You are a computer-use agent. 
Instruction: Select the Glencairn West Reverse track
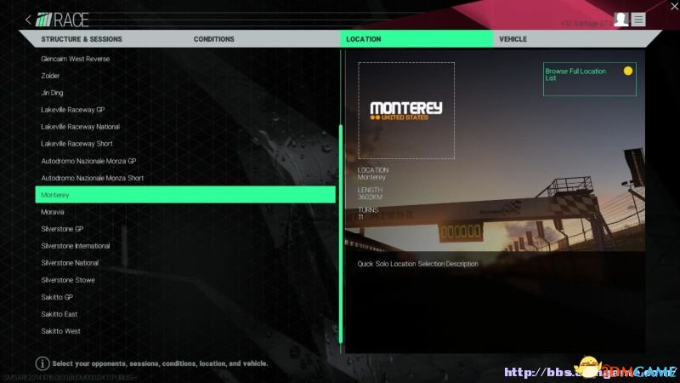coord(76,59)
